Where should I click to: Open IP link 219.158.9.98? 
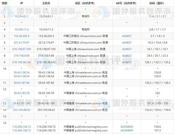pos(22,56)
